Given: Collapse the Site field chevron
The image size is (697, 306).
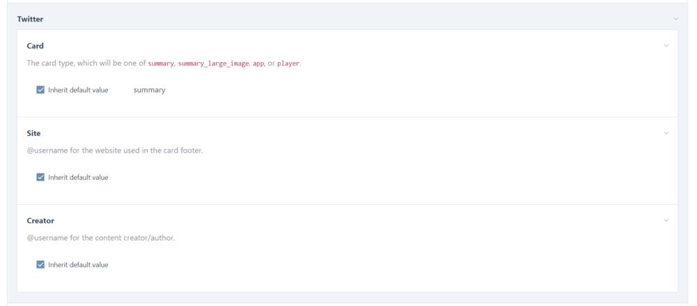Looking at the screenshot, I should coord(666,133).
